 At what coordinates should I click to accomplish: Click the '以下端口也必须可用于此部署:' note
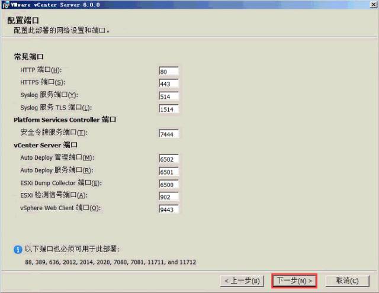[x=72, y=249]
